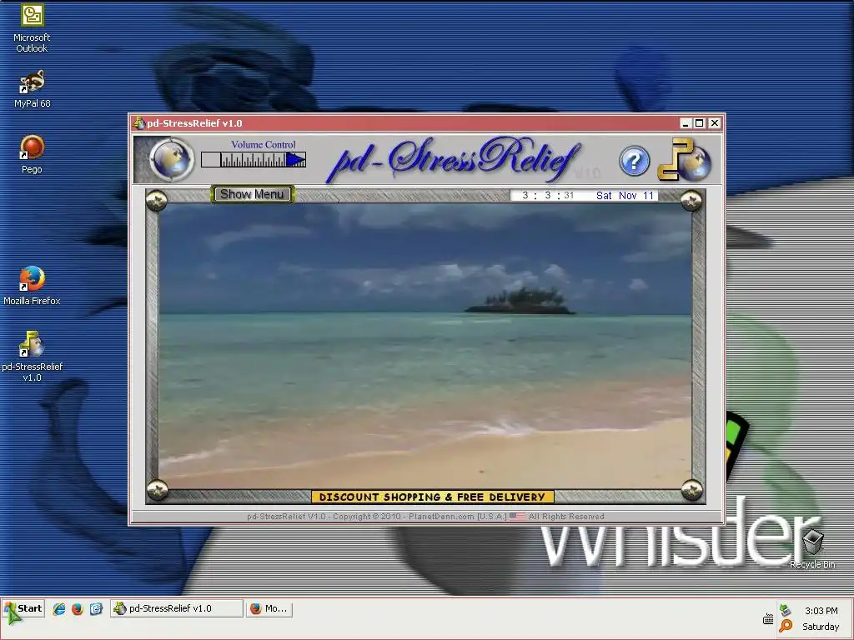
Task: Click the clock time display 3 : 3 : 31
Action: (547, 195)
